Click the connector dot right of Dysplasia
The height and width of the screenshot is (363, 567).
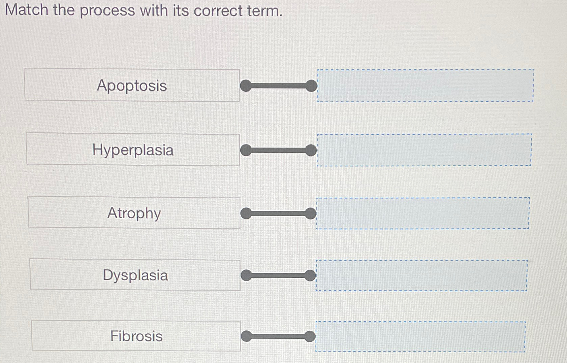[246, 275]
